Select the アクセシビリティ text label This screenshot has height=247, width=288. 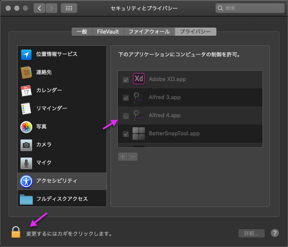57,181
